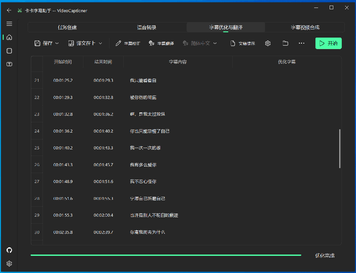Click start time 00:02:35.8
Image resolution: width=356 pixels, height=273 pixels.
click(x=63, y=232)
